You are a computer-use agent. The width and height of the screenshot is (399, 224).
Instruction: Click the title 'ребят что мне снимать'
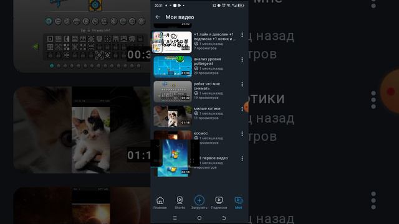207,86
